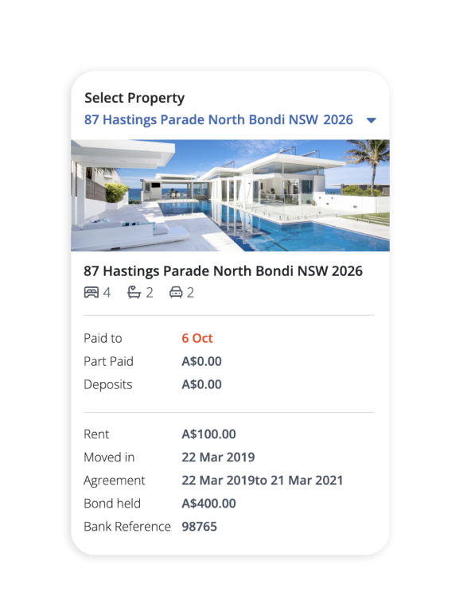
Task: Open the selected property address dropdown
Action: 219,119
